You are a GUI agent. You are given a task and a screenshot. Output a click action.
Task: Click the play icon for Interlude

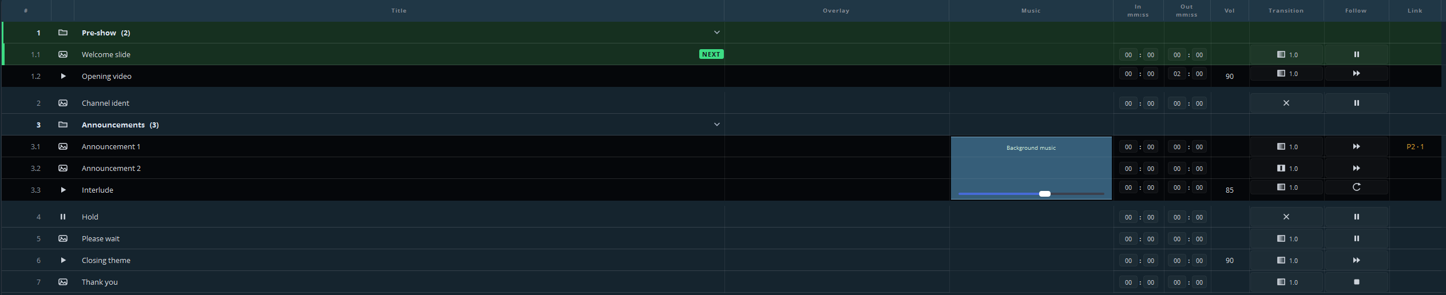pyautogui.click(x=63, y=190)
